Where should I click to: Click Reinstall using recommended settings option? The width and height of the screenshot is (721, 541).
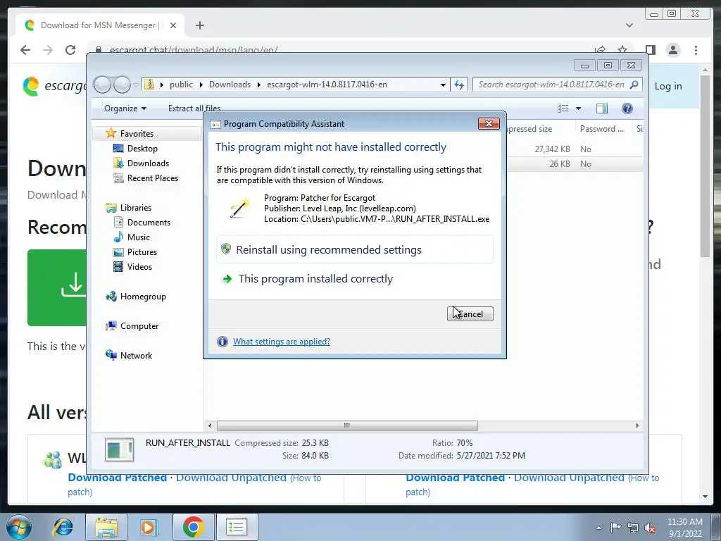pyautogui.click(x=355, y=249)
